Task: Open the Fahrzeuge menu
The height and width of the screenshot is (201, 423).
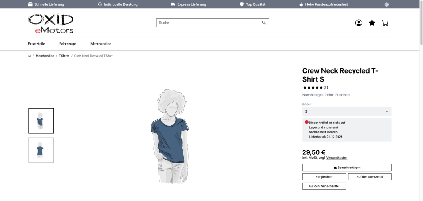Action: pos(68,44)
